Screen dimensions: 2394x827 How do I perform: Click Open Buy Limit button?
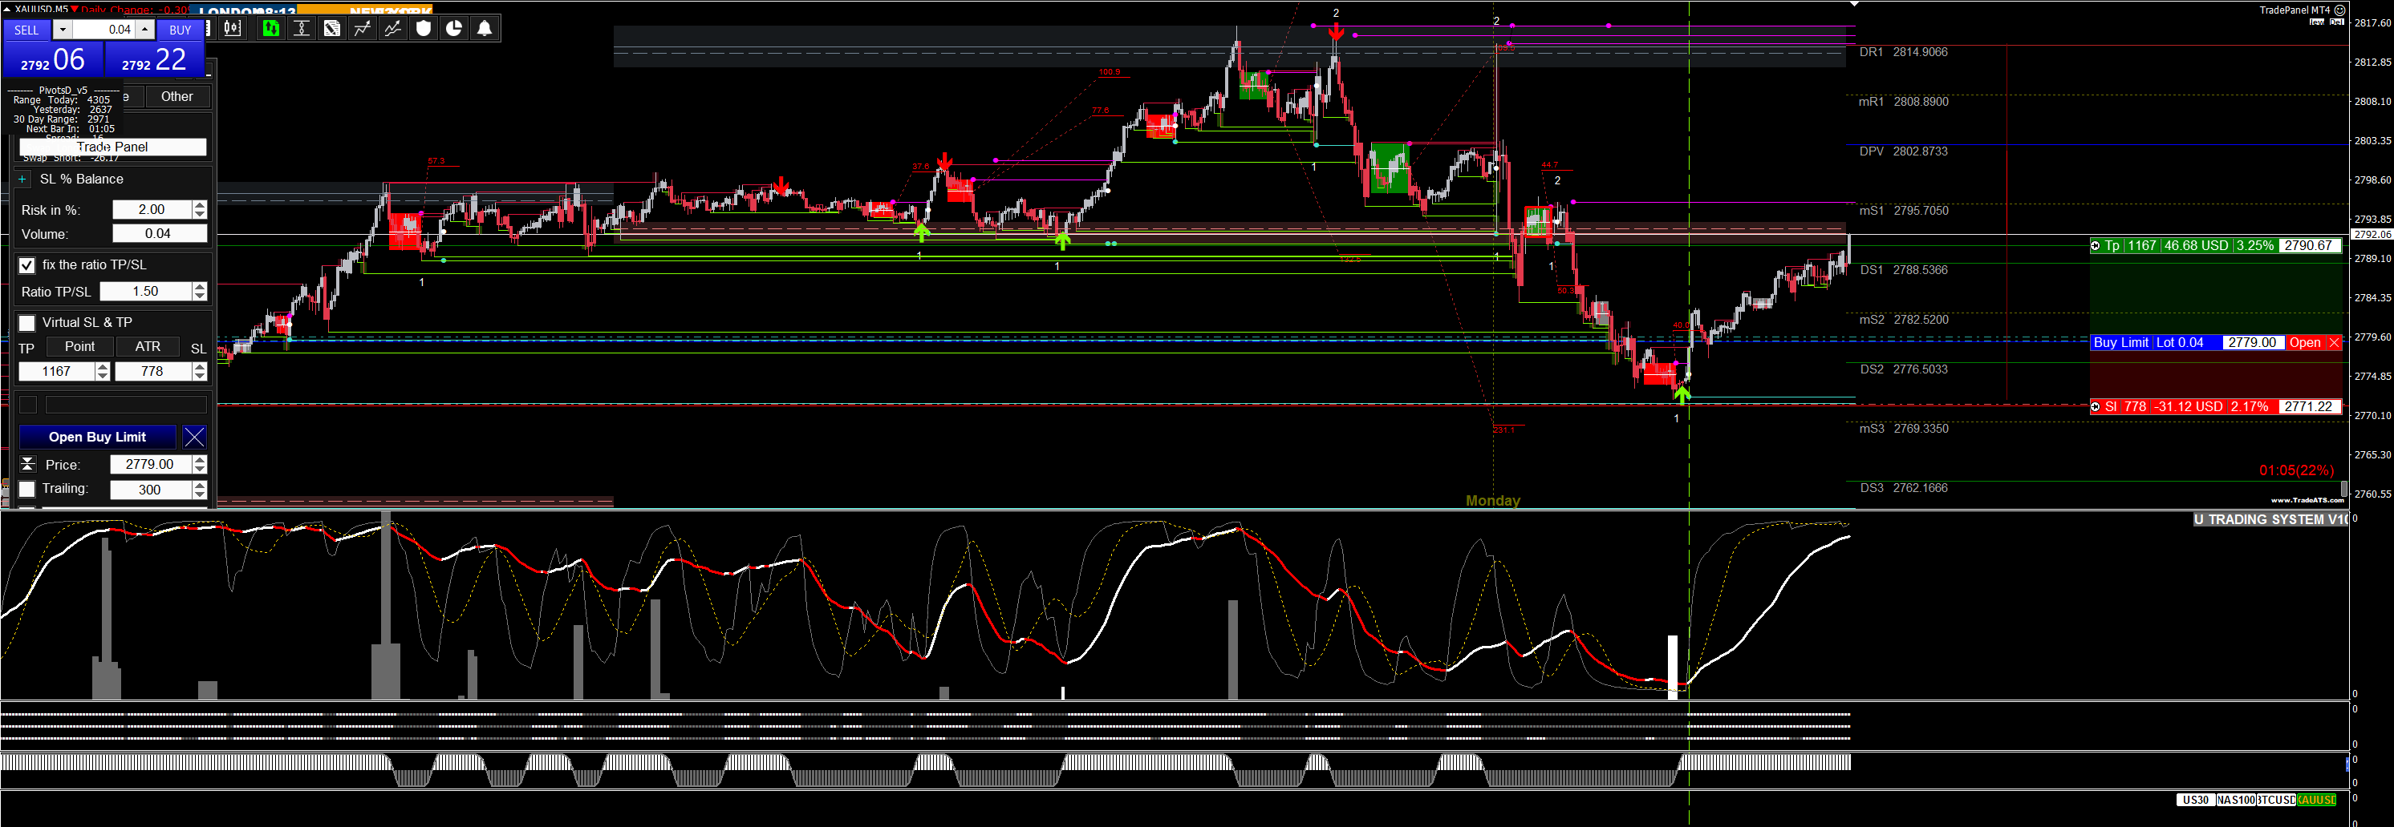pos(98,438)
